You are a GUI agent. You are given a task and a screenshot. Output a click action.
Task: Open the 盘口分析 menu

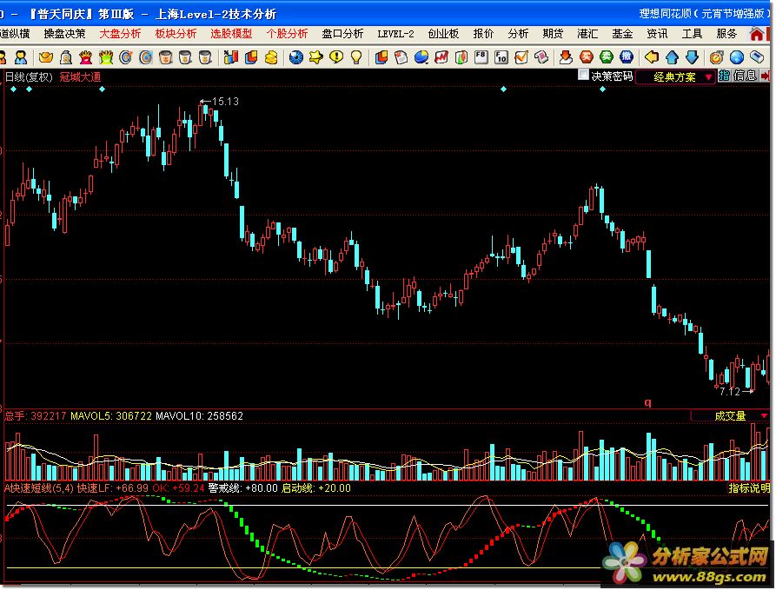342,34
